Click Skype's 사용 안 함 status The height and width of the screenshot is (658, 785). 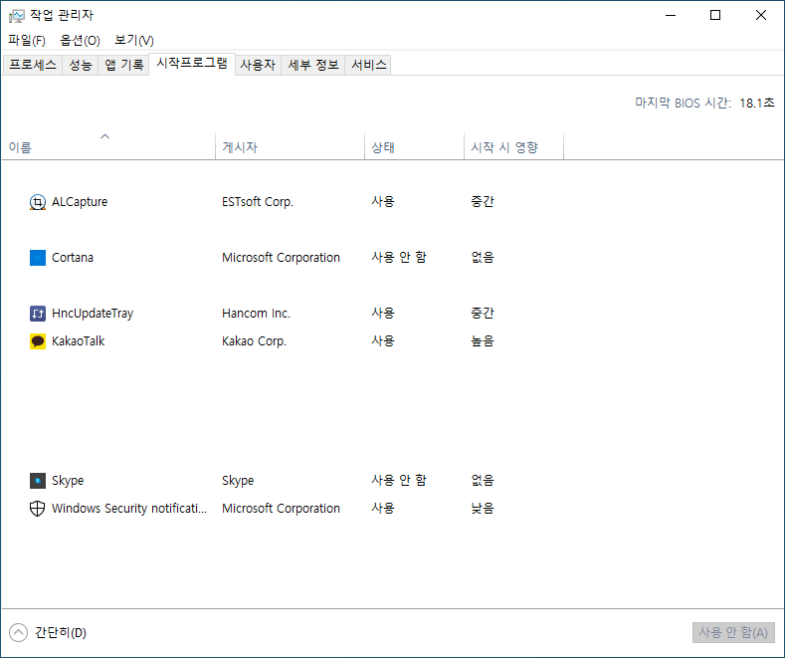[x=399, y=481]
